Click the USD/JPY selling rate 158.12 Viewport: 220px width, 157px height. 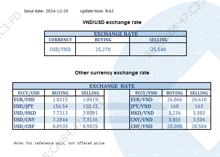pos(90,107)
